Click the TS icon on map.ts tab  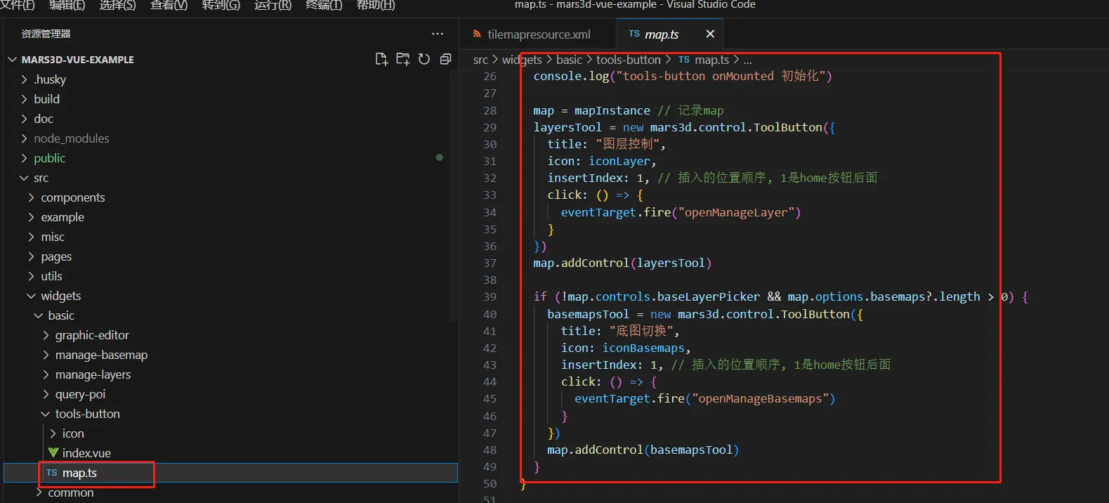click(634, 34)
